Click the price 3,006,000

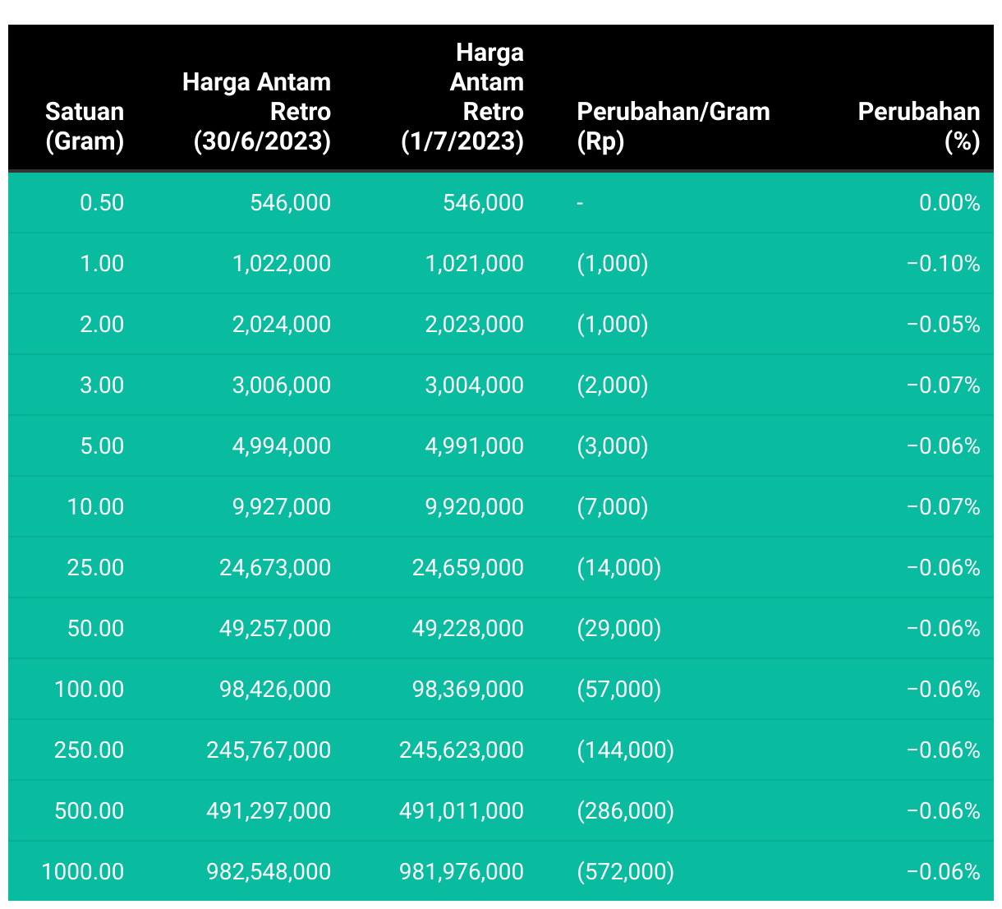[282, 385]
